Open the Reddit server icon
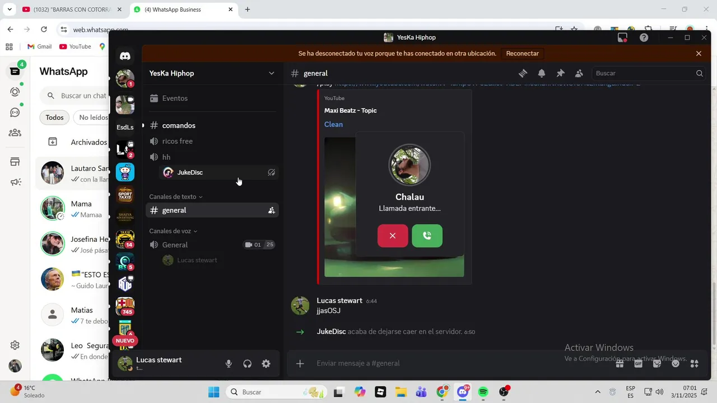The height and width of the screenshot is (403, 717). (125, 172)
